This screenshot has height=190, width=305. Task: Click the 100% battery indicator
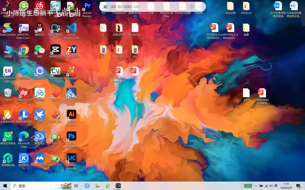coord(248,186)
